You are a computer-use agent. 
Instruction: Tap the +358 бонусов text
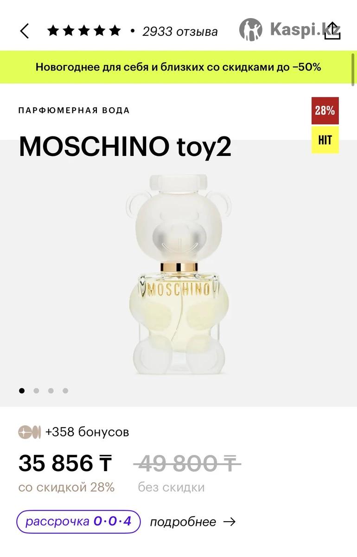(87, 432)
